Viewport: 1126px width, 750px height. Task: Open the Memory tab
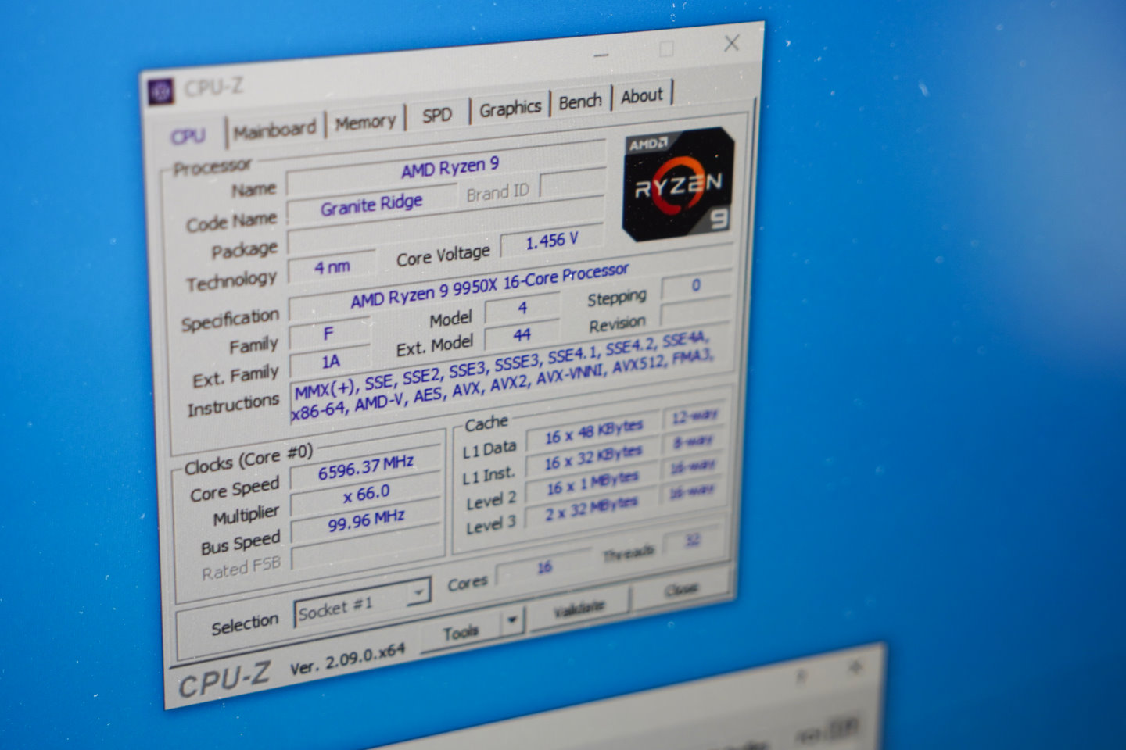pyautogui.click(x=365, y=122)
